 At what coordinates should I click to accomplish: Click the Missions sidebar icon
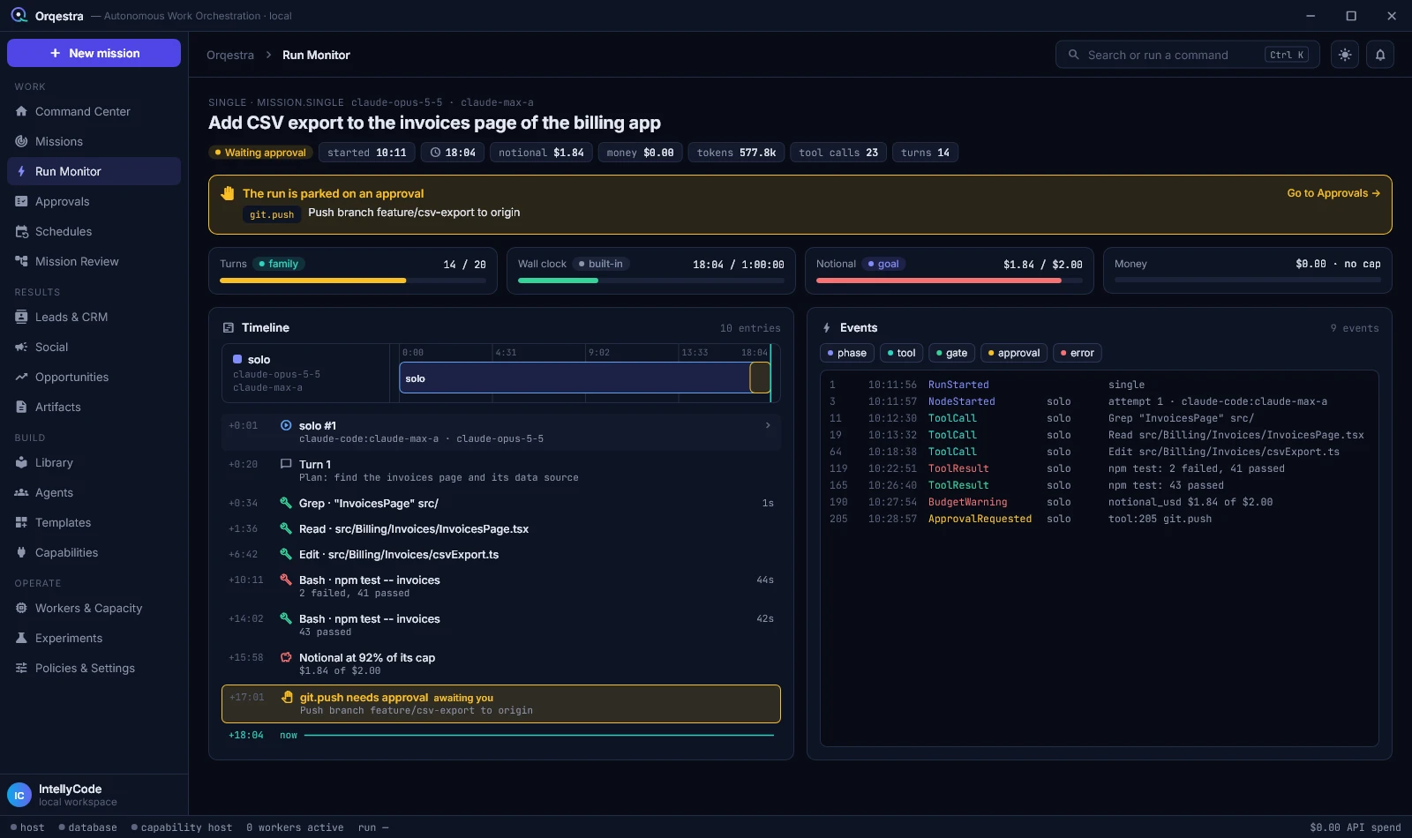tap(22, 141)
